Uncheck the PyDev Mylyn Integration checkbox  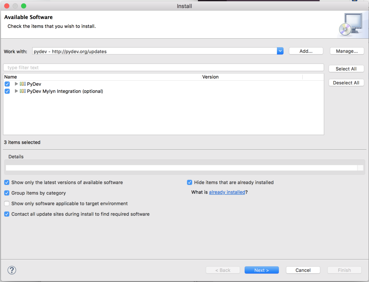coord(7,91)
